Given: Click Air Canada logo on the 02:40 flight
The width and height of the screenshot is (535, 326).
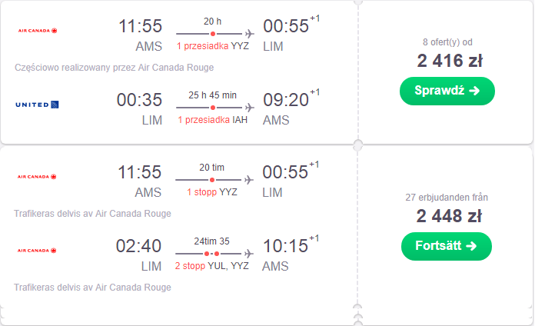Looking at the screenshot, I should (37, 251).
